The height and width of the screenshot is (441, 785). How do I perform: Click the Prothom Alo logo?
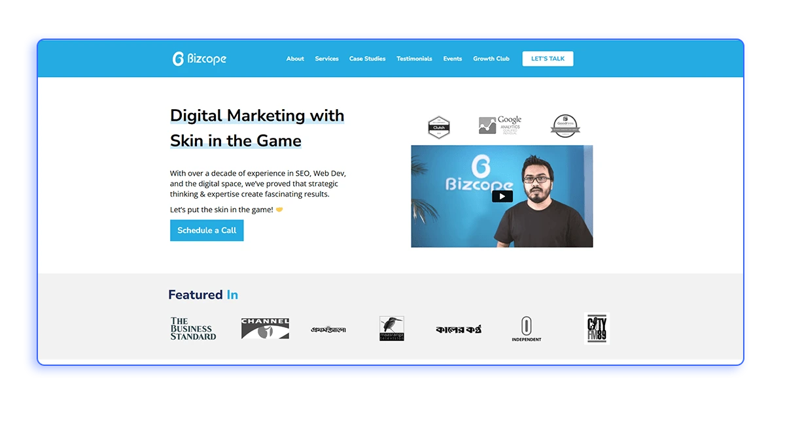click(328, 329)
